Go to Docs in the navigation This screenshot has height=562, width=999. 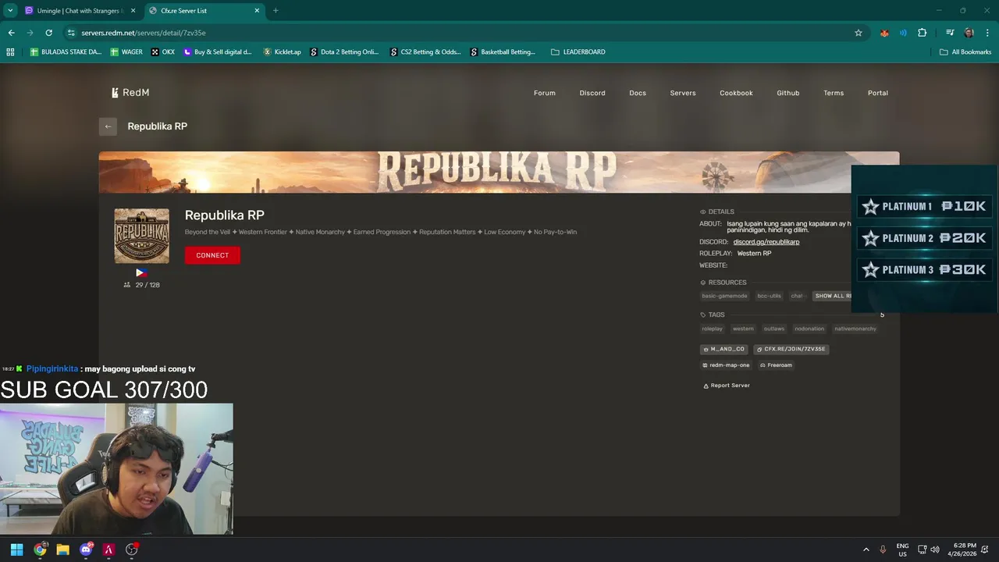click(638, 93)
